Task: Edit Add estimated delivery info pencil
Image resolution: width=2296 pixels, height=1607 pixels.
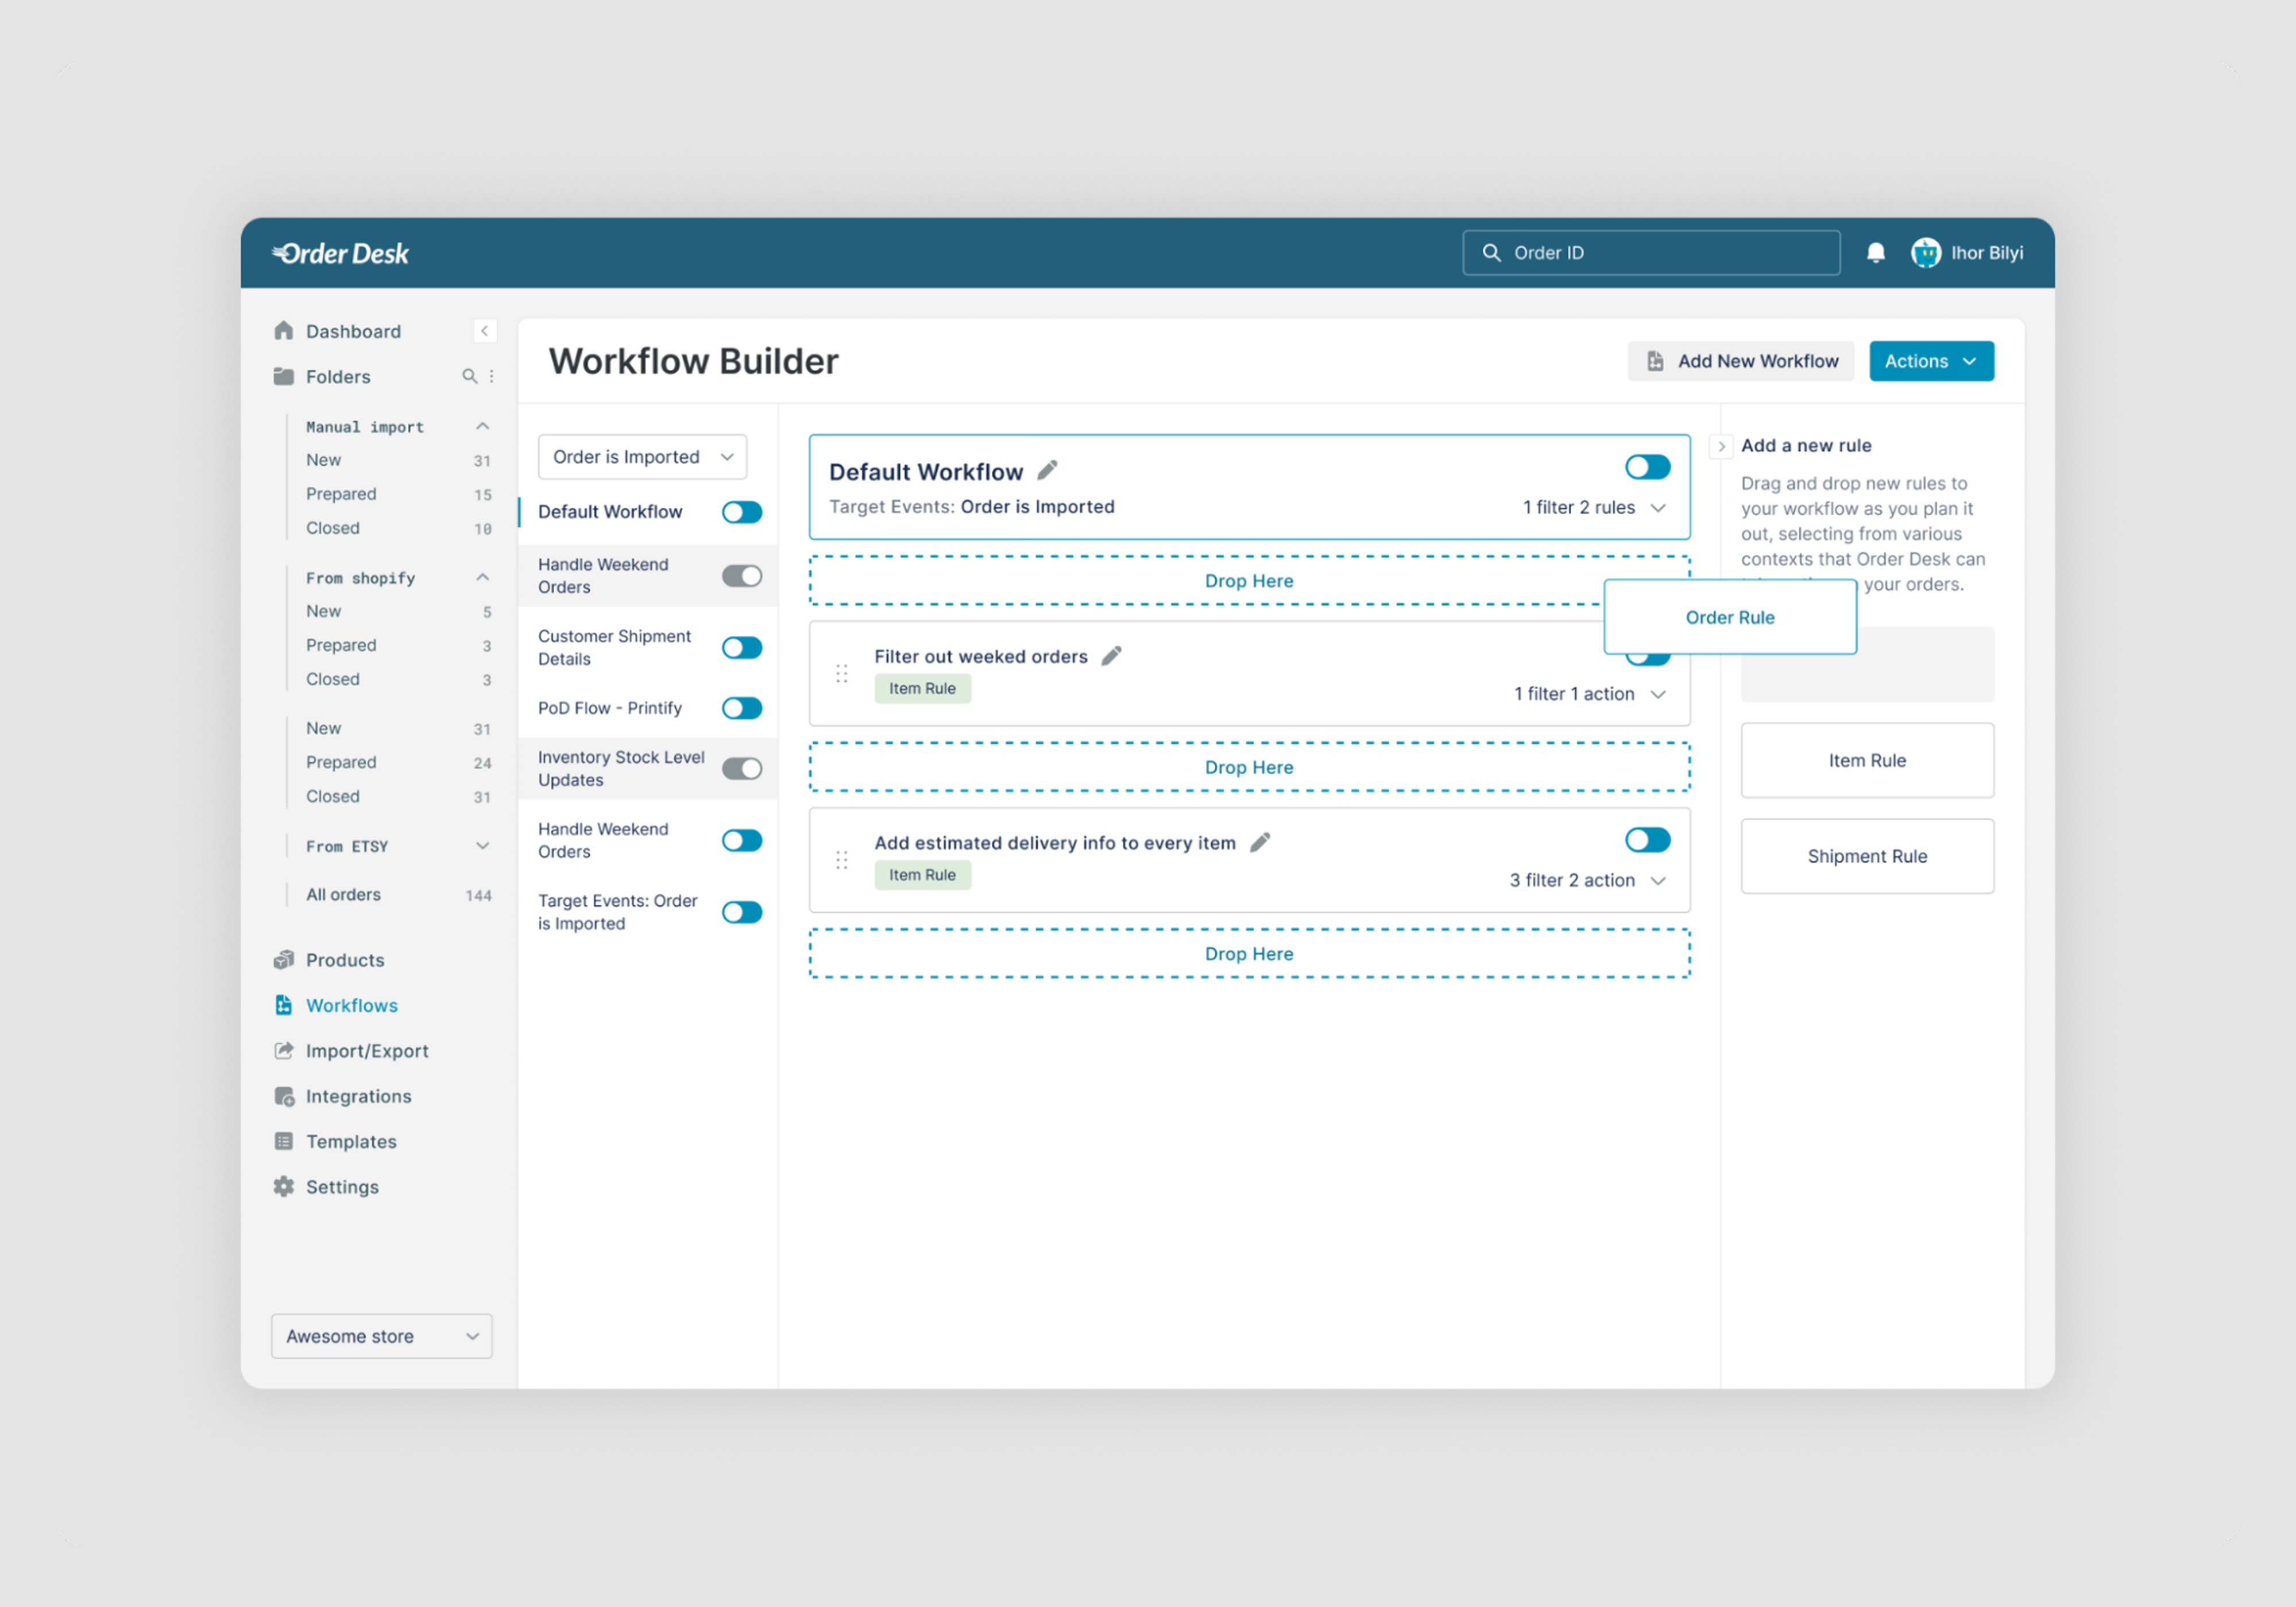Action: (1260, 842)
